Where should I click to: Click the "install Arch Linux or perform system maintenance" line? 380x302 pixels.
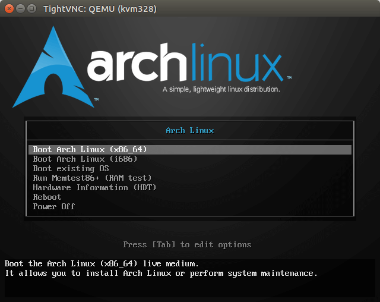click(161, 273)
